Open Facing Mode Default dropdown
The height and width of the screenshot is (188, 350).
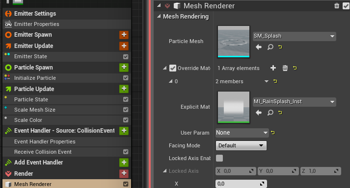coord(241,145)
